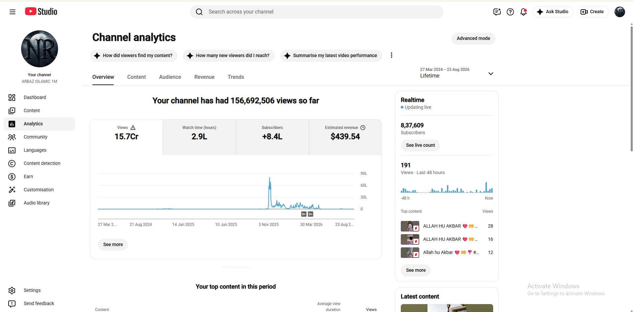Click the Views warning triangle icon
This screenshot has width=633, height=312.
(133, 128)
